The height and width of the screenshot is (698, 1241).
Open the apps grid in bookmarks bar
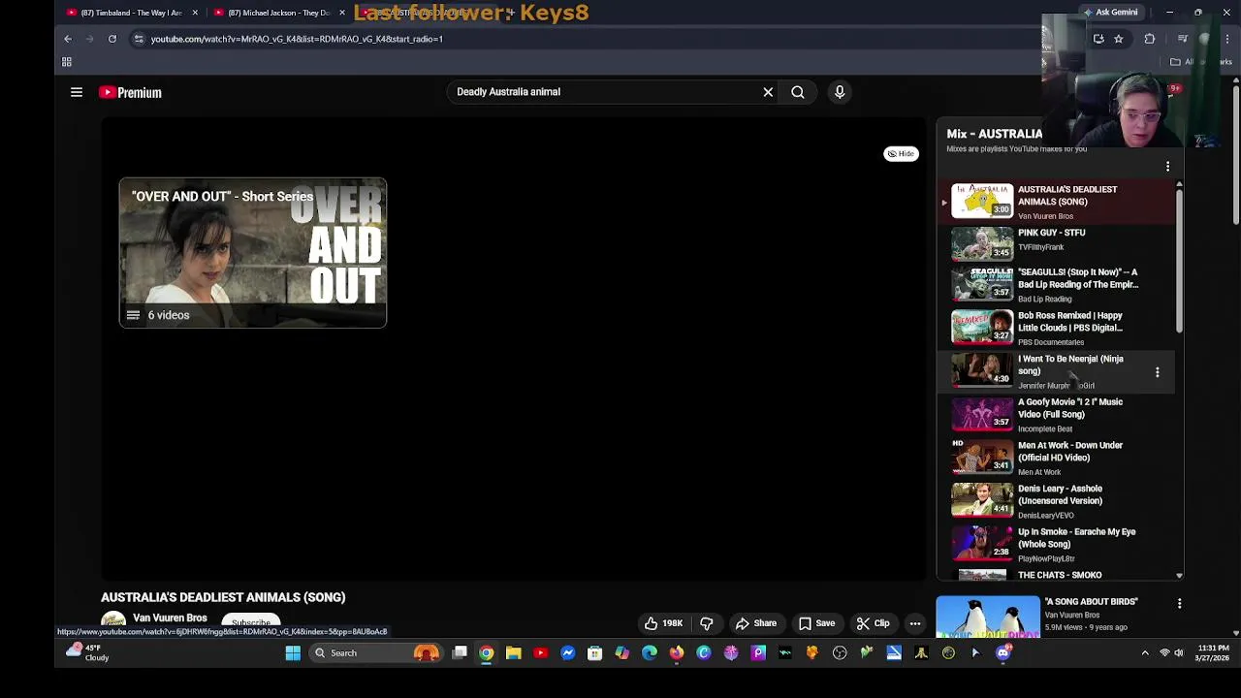(x=67, y=62)
